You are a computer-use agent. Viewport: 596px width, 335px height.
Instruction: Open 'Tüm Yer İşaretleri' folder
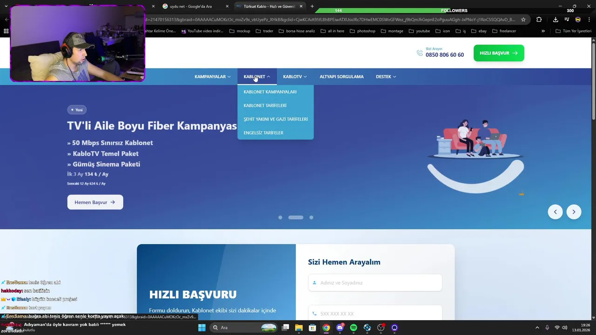pyautogui.click(x=574, y=31)
